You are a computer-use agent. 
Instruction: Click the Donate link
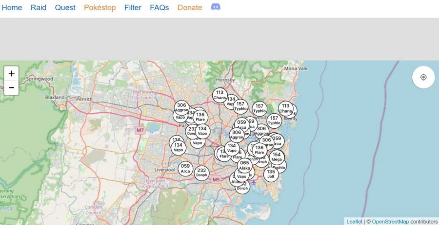click(190, 7)
